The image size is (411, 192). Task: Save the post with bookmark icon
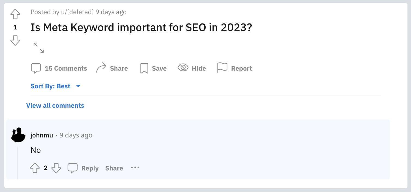tap(144, 68)
